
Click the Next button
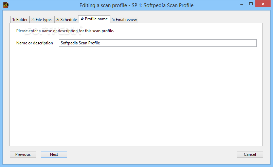54,154
